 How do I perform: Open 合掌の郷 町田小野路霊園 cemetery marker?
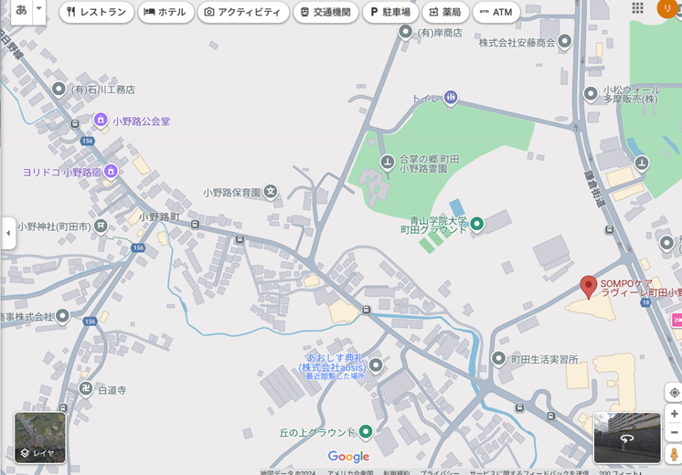(x=387, y=163)
